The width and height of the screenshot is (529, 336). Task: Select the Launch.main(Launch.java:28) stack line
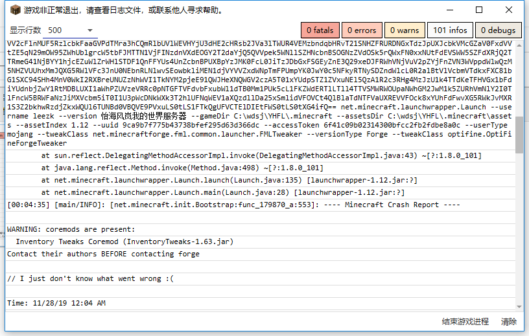[x=260, y=193]
